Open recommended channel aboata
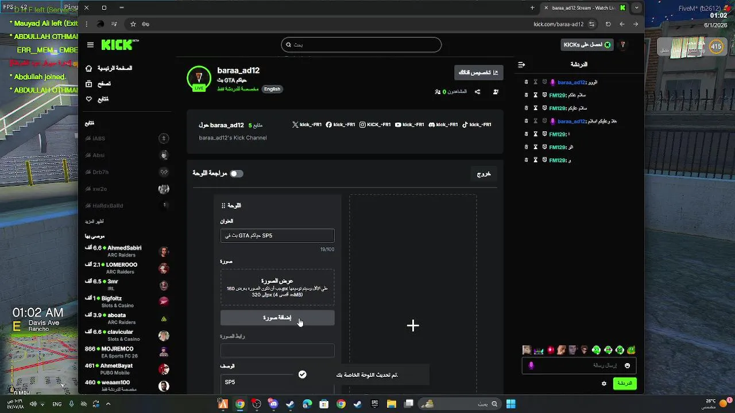This screenshot has width=735, height=413. [x=127, y=318]
